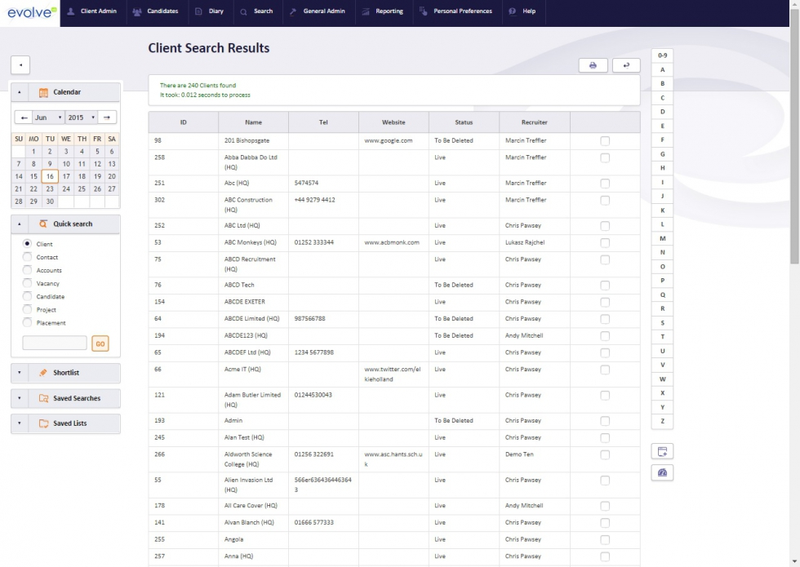Click the quick search text input field
The height and width of the screenshot is (567, 800).
pos(53,343)
